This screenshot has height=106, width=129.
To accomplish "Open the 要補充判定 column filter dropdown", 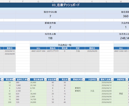I will [x=84, y=79].
